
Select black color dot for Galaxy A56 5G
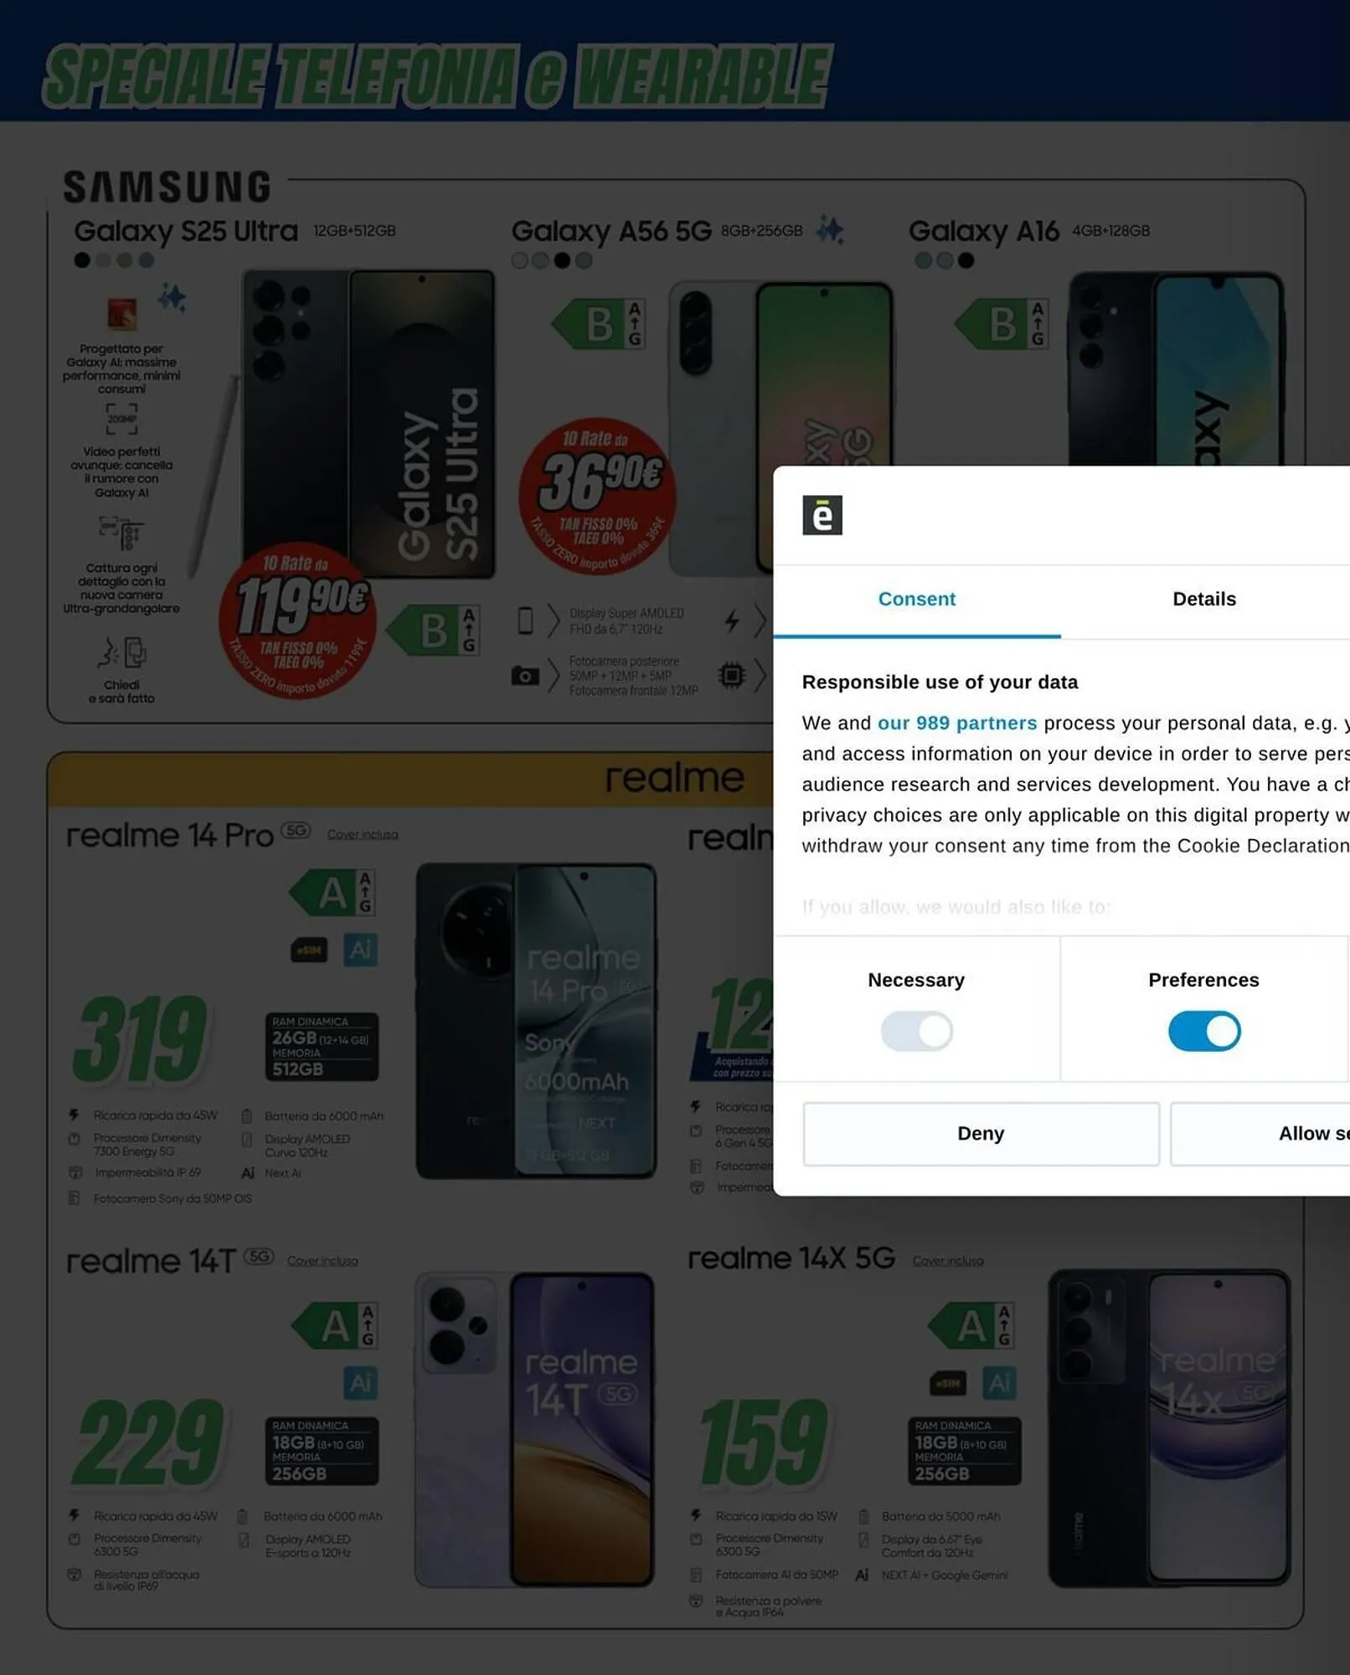click(x=562, y=260)
